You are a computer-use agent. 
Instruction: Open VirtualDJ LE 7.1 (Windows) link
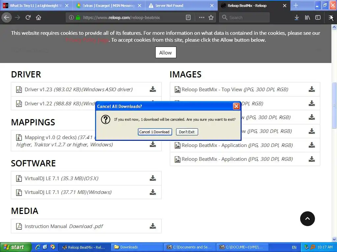point(68,192)
